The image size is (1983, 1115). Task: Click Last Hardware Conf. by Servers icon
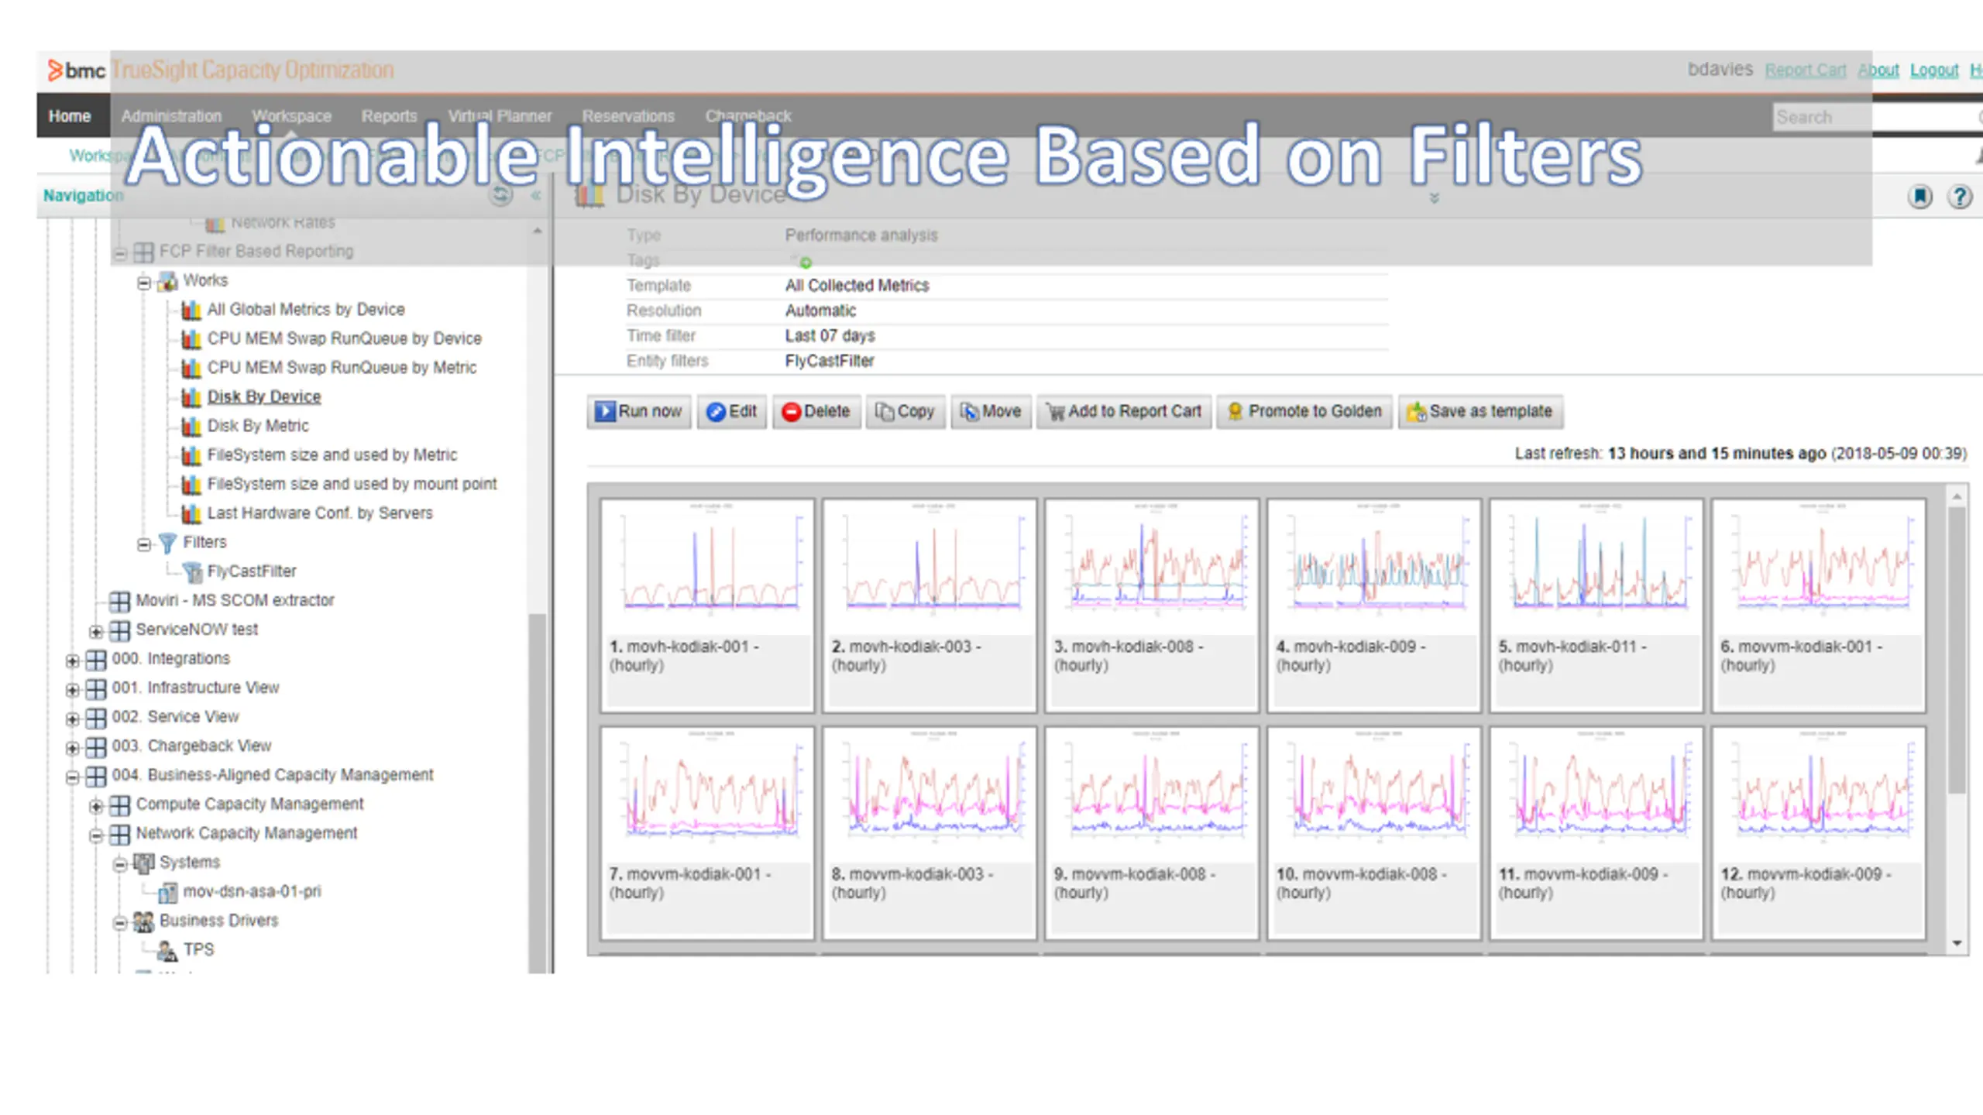(191, 513)
